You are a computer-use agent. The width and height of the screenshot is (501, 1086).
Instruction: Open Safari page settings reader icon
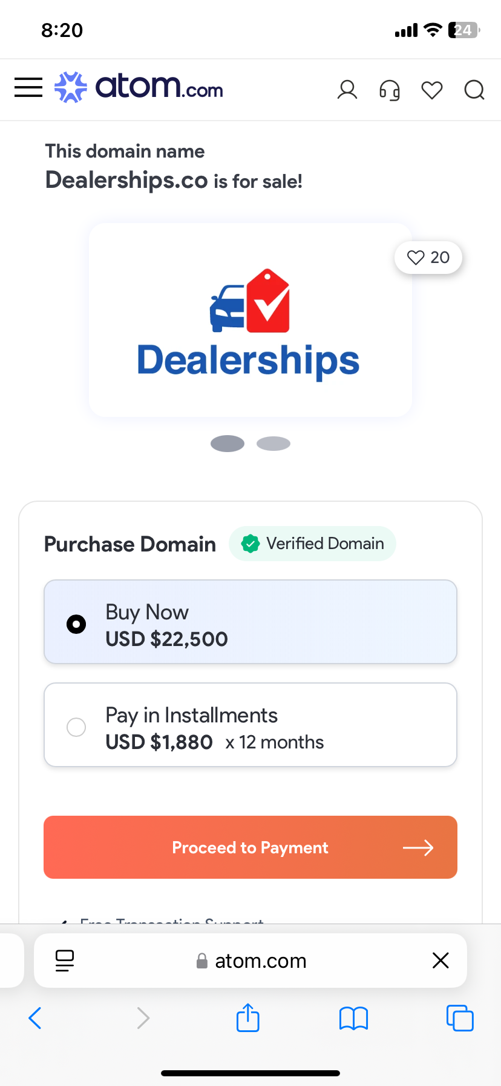(65, 961)
